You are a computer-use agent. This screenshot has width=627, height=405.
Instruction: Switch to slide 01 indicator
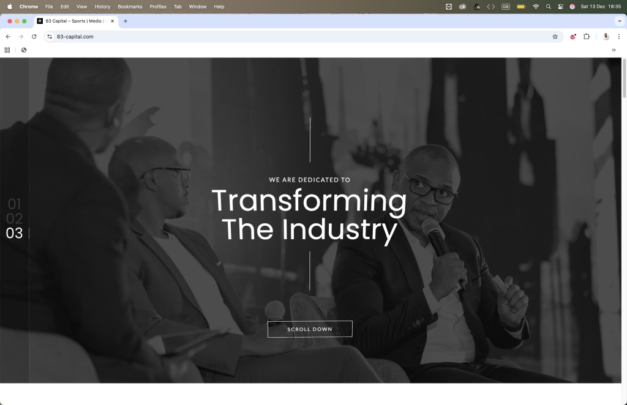14,204
